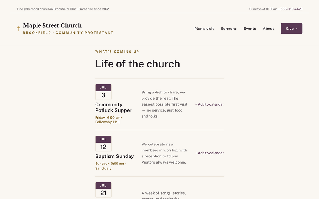Add Baptism Sunday to calendar
Viewport: 319px width, 199px height.
pyautogui.click(x=209, y=153)
